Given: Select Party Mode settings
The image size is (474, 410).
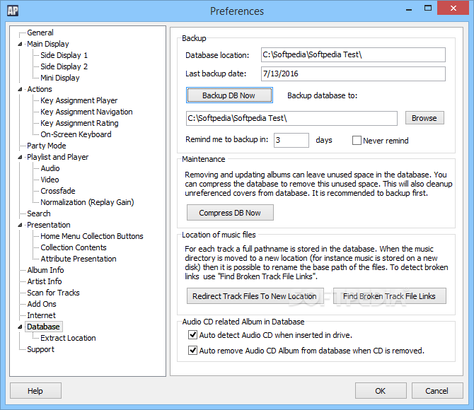Looking at the screenshot, I should [47, 146].
